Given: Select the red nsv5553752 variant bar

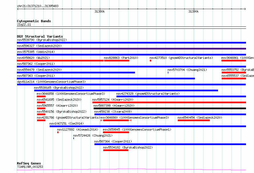Looking at the screenshot, I should [x=234, y=73].
